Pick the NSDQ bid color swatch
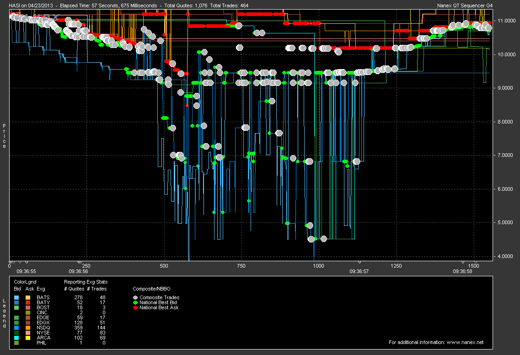 (16, 328)
